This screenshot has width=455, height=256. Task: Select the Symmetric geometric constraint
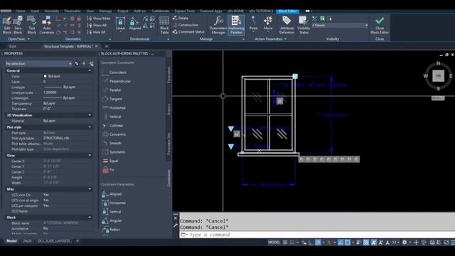(x=114, y=152)
